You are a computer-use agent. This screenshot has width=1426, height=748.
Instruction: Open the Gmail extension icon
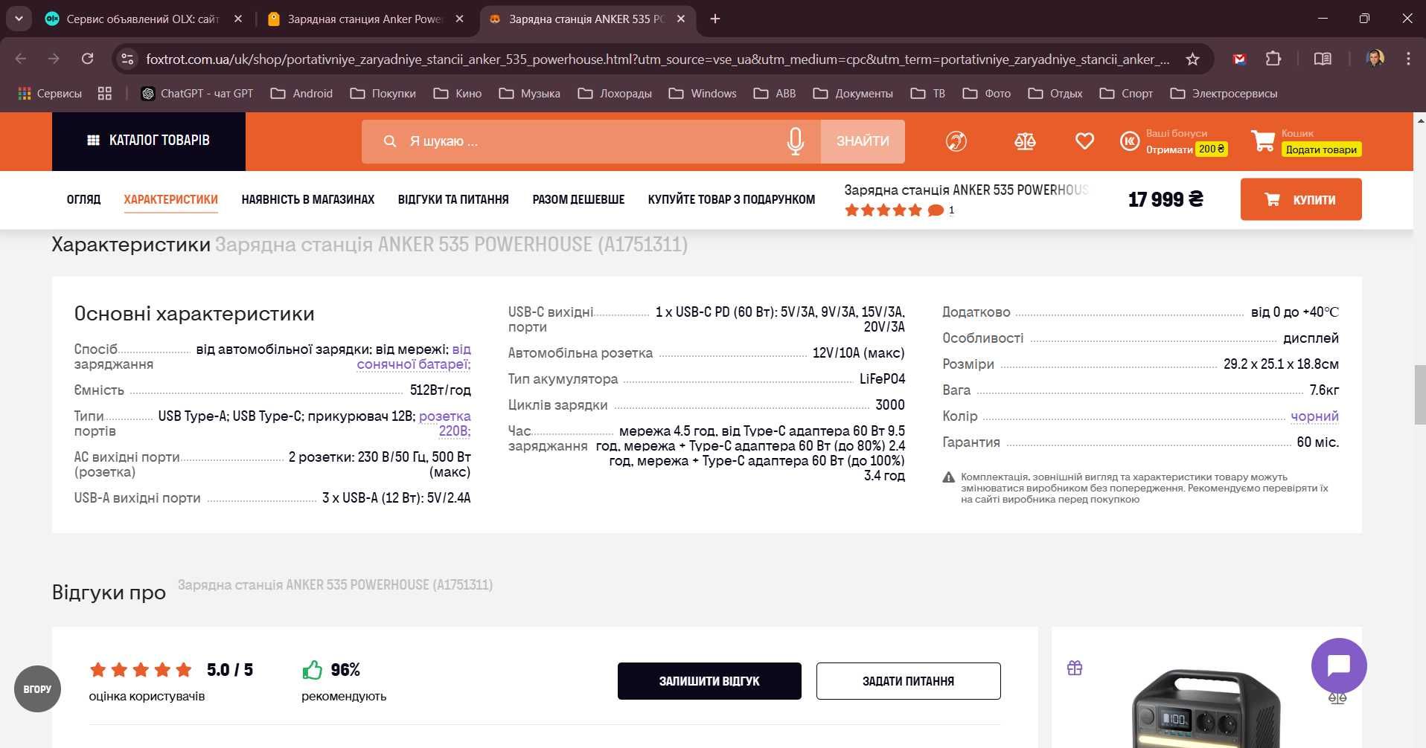1239,59
